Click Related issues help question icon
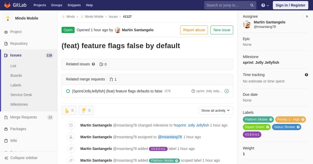313x164 pixels. [93, 64]
